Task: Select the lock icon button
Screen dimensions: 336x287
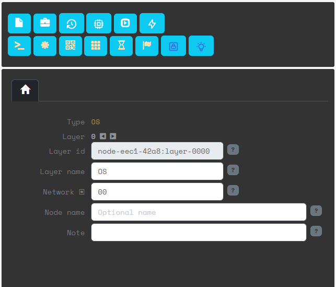Action: click(173, 46)
